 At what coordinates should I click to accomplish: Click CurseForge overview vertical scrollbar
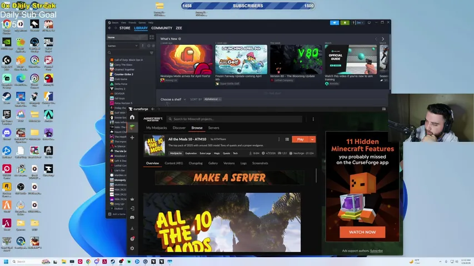(316, 176)
